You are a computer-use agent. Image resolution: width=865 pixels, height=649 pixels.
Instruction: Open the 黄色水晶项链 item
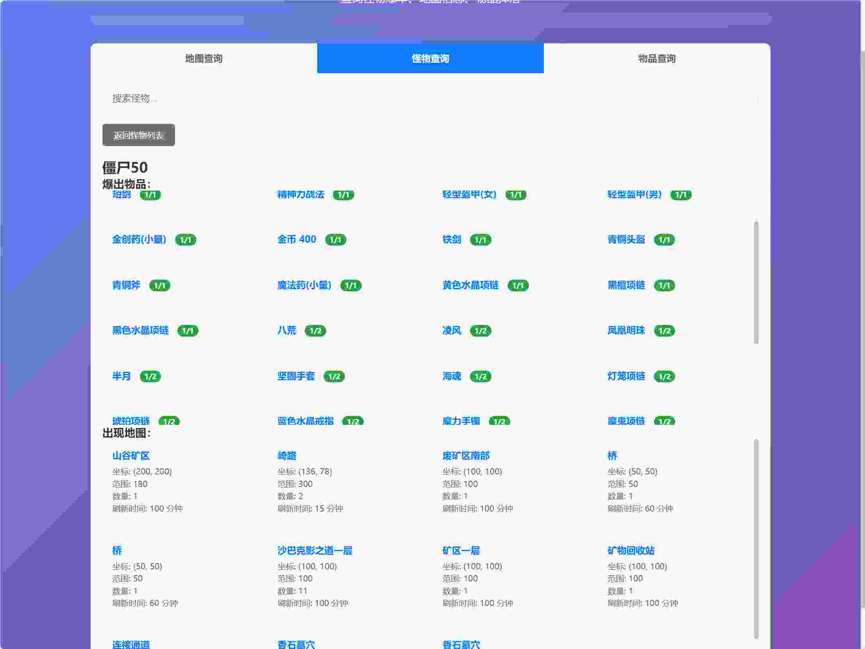click(470, 285)
